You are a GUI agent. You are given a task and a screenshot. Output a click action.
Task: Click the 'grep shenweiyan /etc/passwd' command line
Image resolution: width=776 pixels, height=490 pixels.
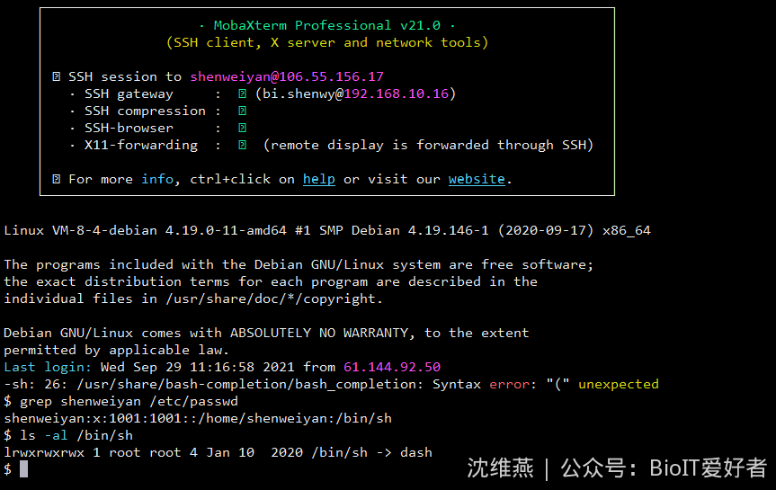coord(120,401)
